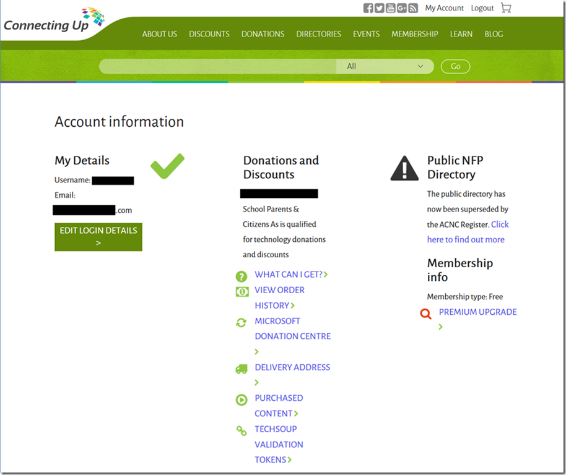Follow the Microsoft Donation Centre link
Viewport: 566px width, 475px height.
click(x=292, y=328)
